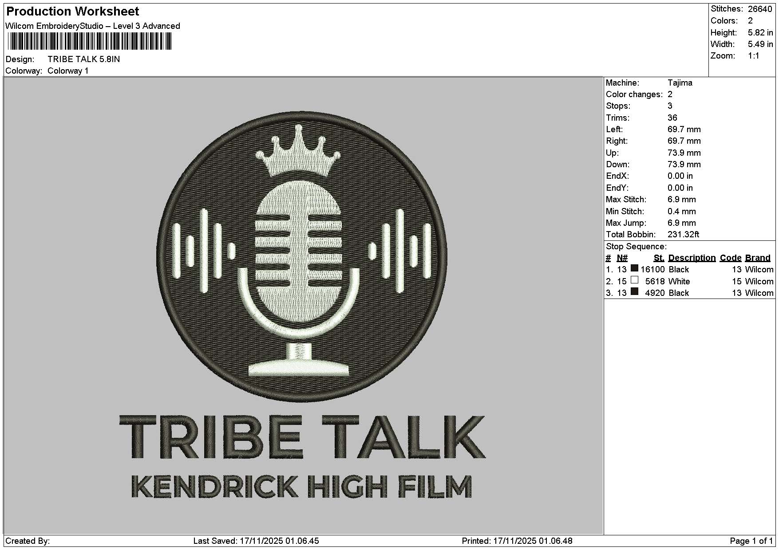This screenshot has height=550, width=779.
Task: Click the "Design:" label
Action: pyautogui.click(x=20, y=59)
